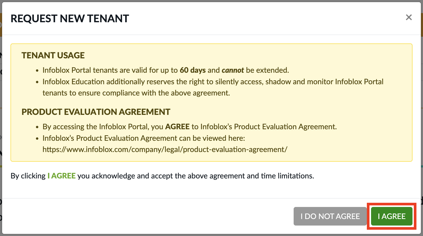Click the "tenants to ensure compliance" line
Viewport: 423px width, 236px height.
136,93
